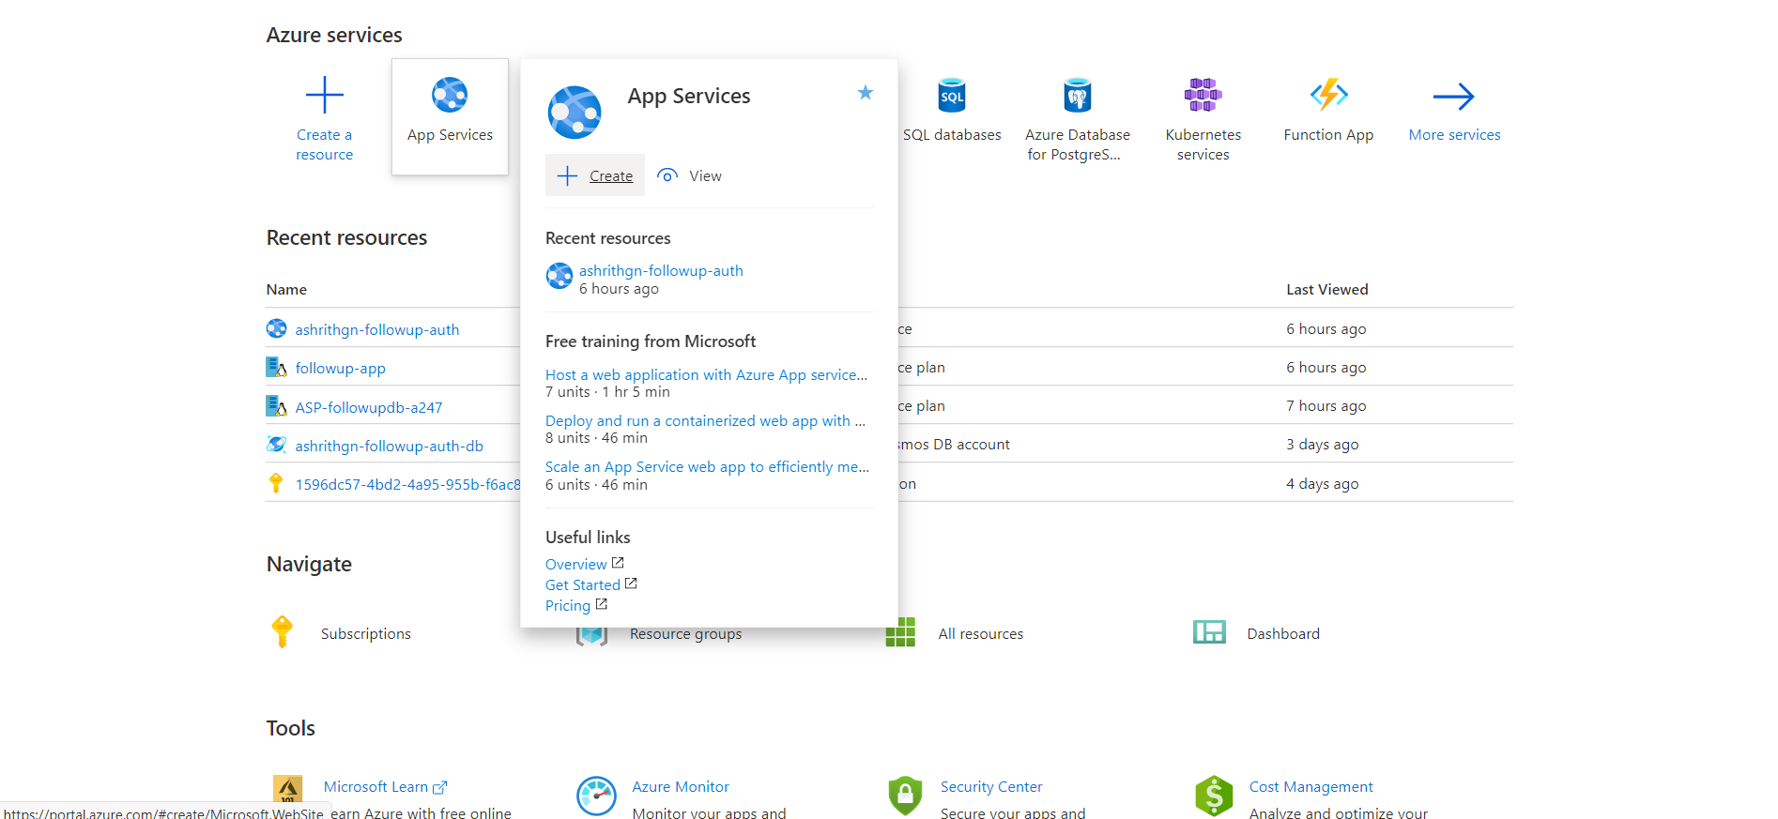The height and width of the screenshot is (819, 1778).
Task: Click the '3 days ago' Last Viewed cell
Action: pos(1323,445)
